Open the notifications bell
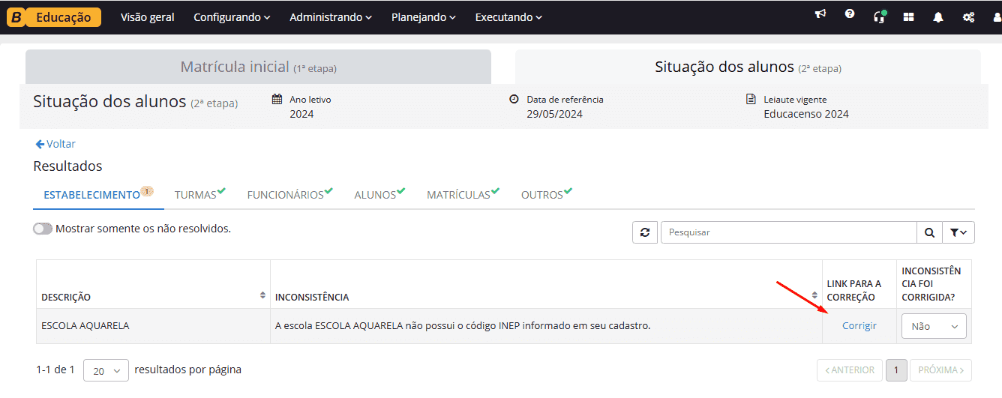This screenshot has height=398, width=1002. [938, 17]
